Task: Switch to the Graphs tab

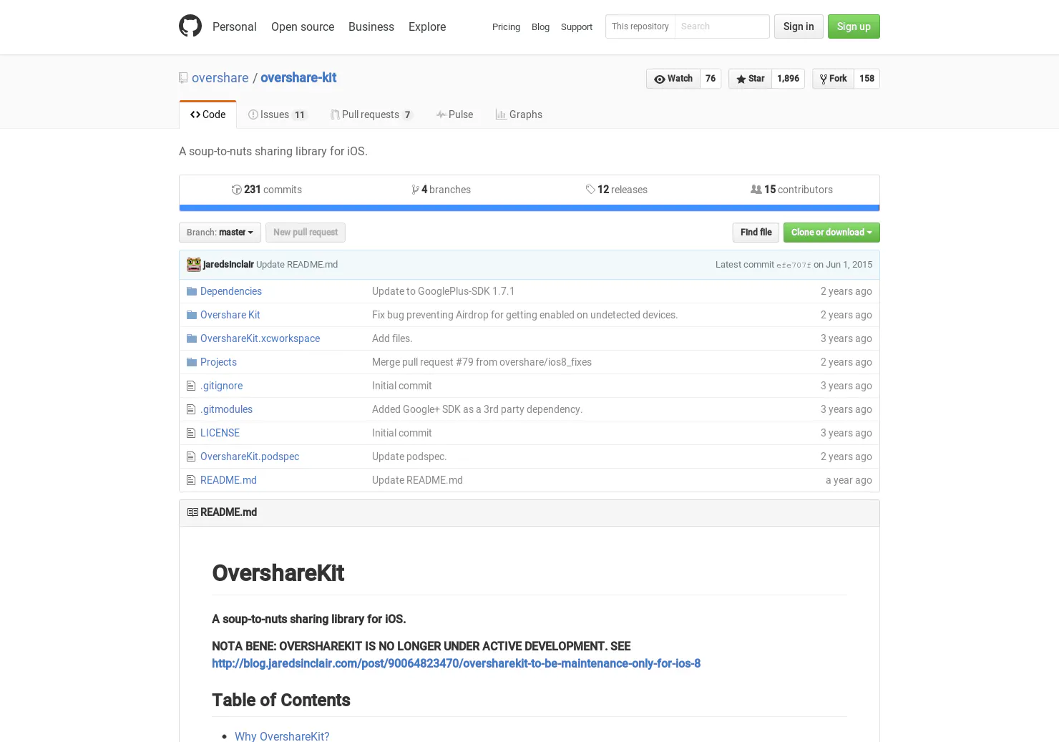Action: click(519, 114)
